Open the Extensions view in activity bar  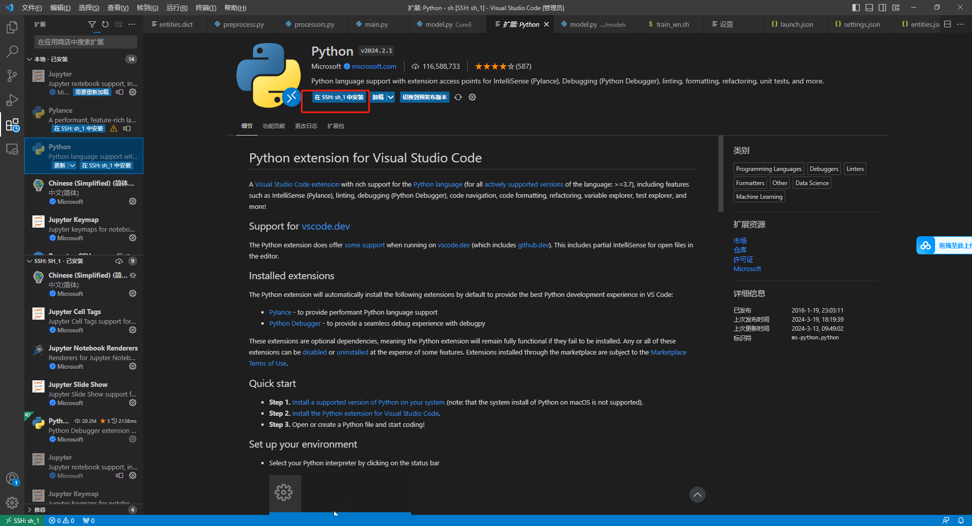coord(12,124)
